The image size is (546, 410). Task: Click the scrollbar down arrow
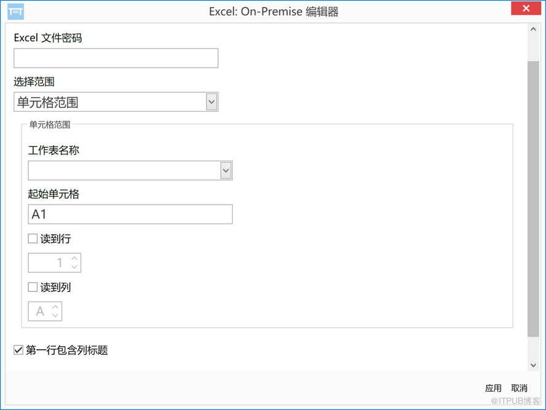coord(533,365)
